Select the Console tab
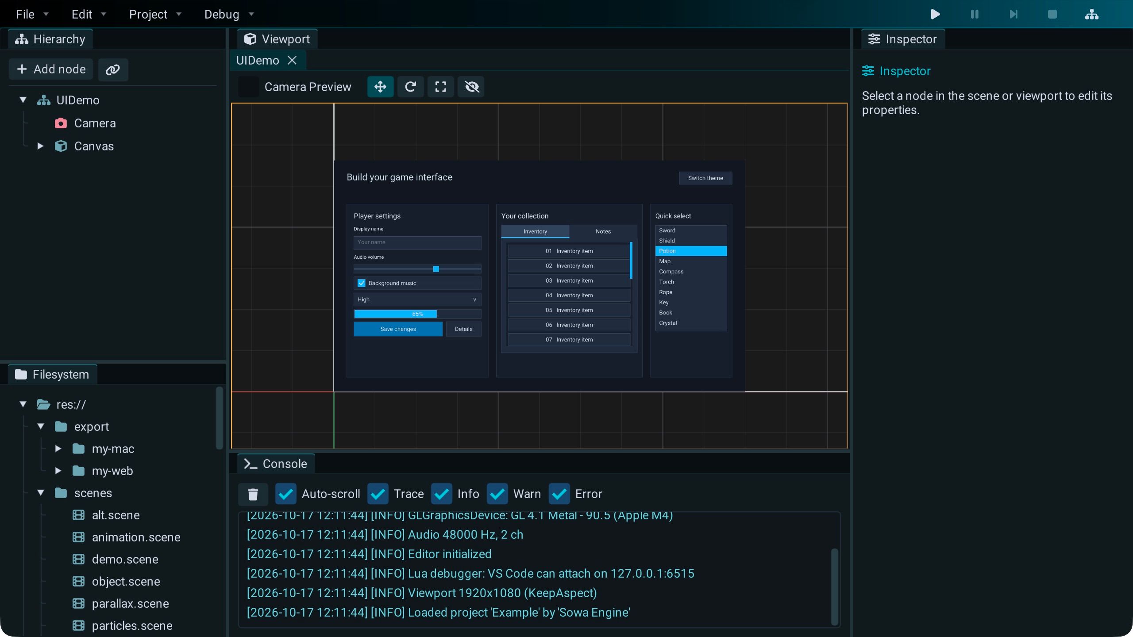The image size is (1133, 637). pos(276,464)
